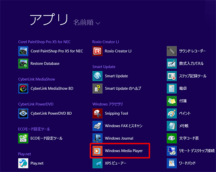Select the メモ帳 label text
216x172 pixels.
pos(184,126)
